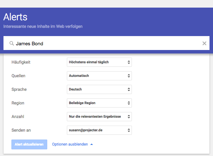213x156 pixels.
Task: Click the Interessante neue Inhalte subtitle text
Action: click(x=43, y=27)
